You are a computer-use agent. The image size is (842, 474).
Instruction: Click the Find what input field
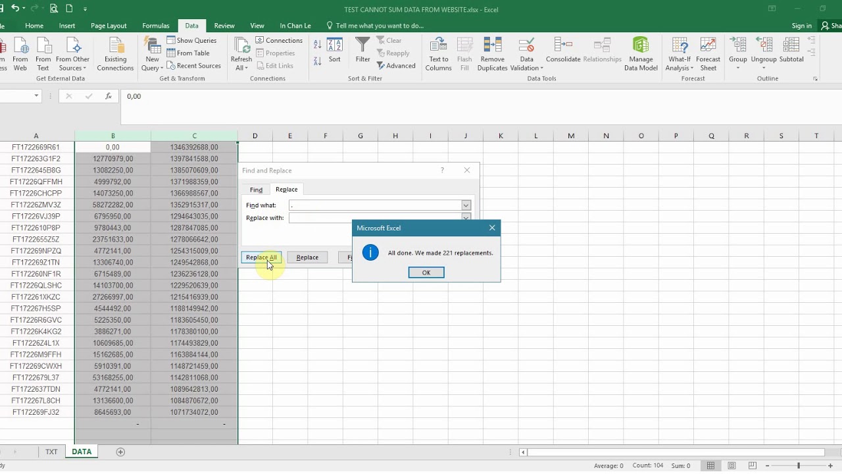[x=375, y=205]
